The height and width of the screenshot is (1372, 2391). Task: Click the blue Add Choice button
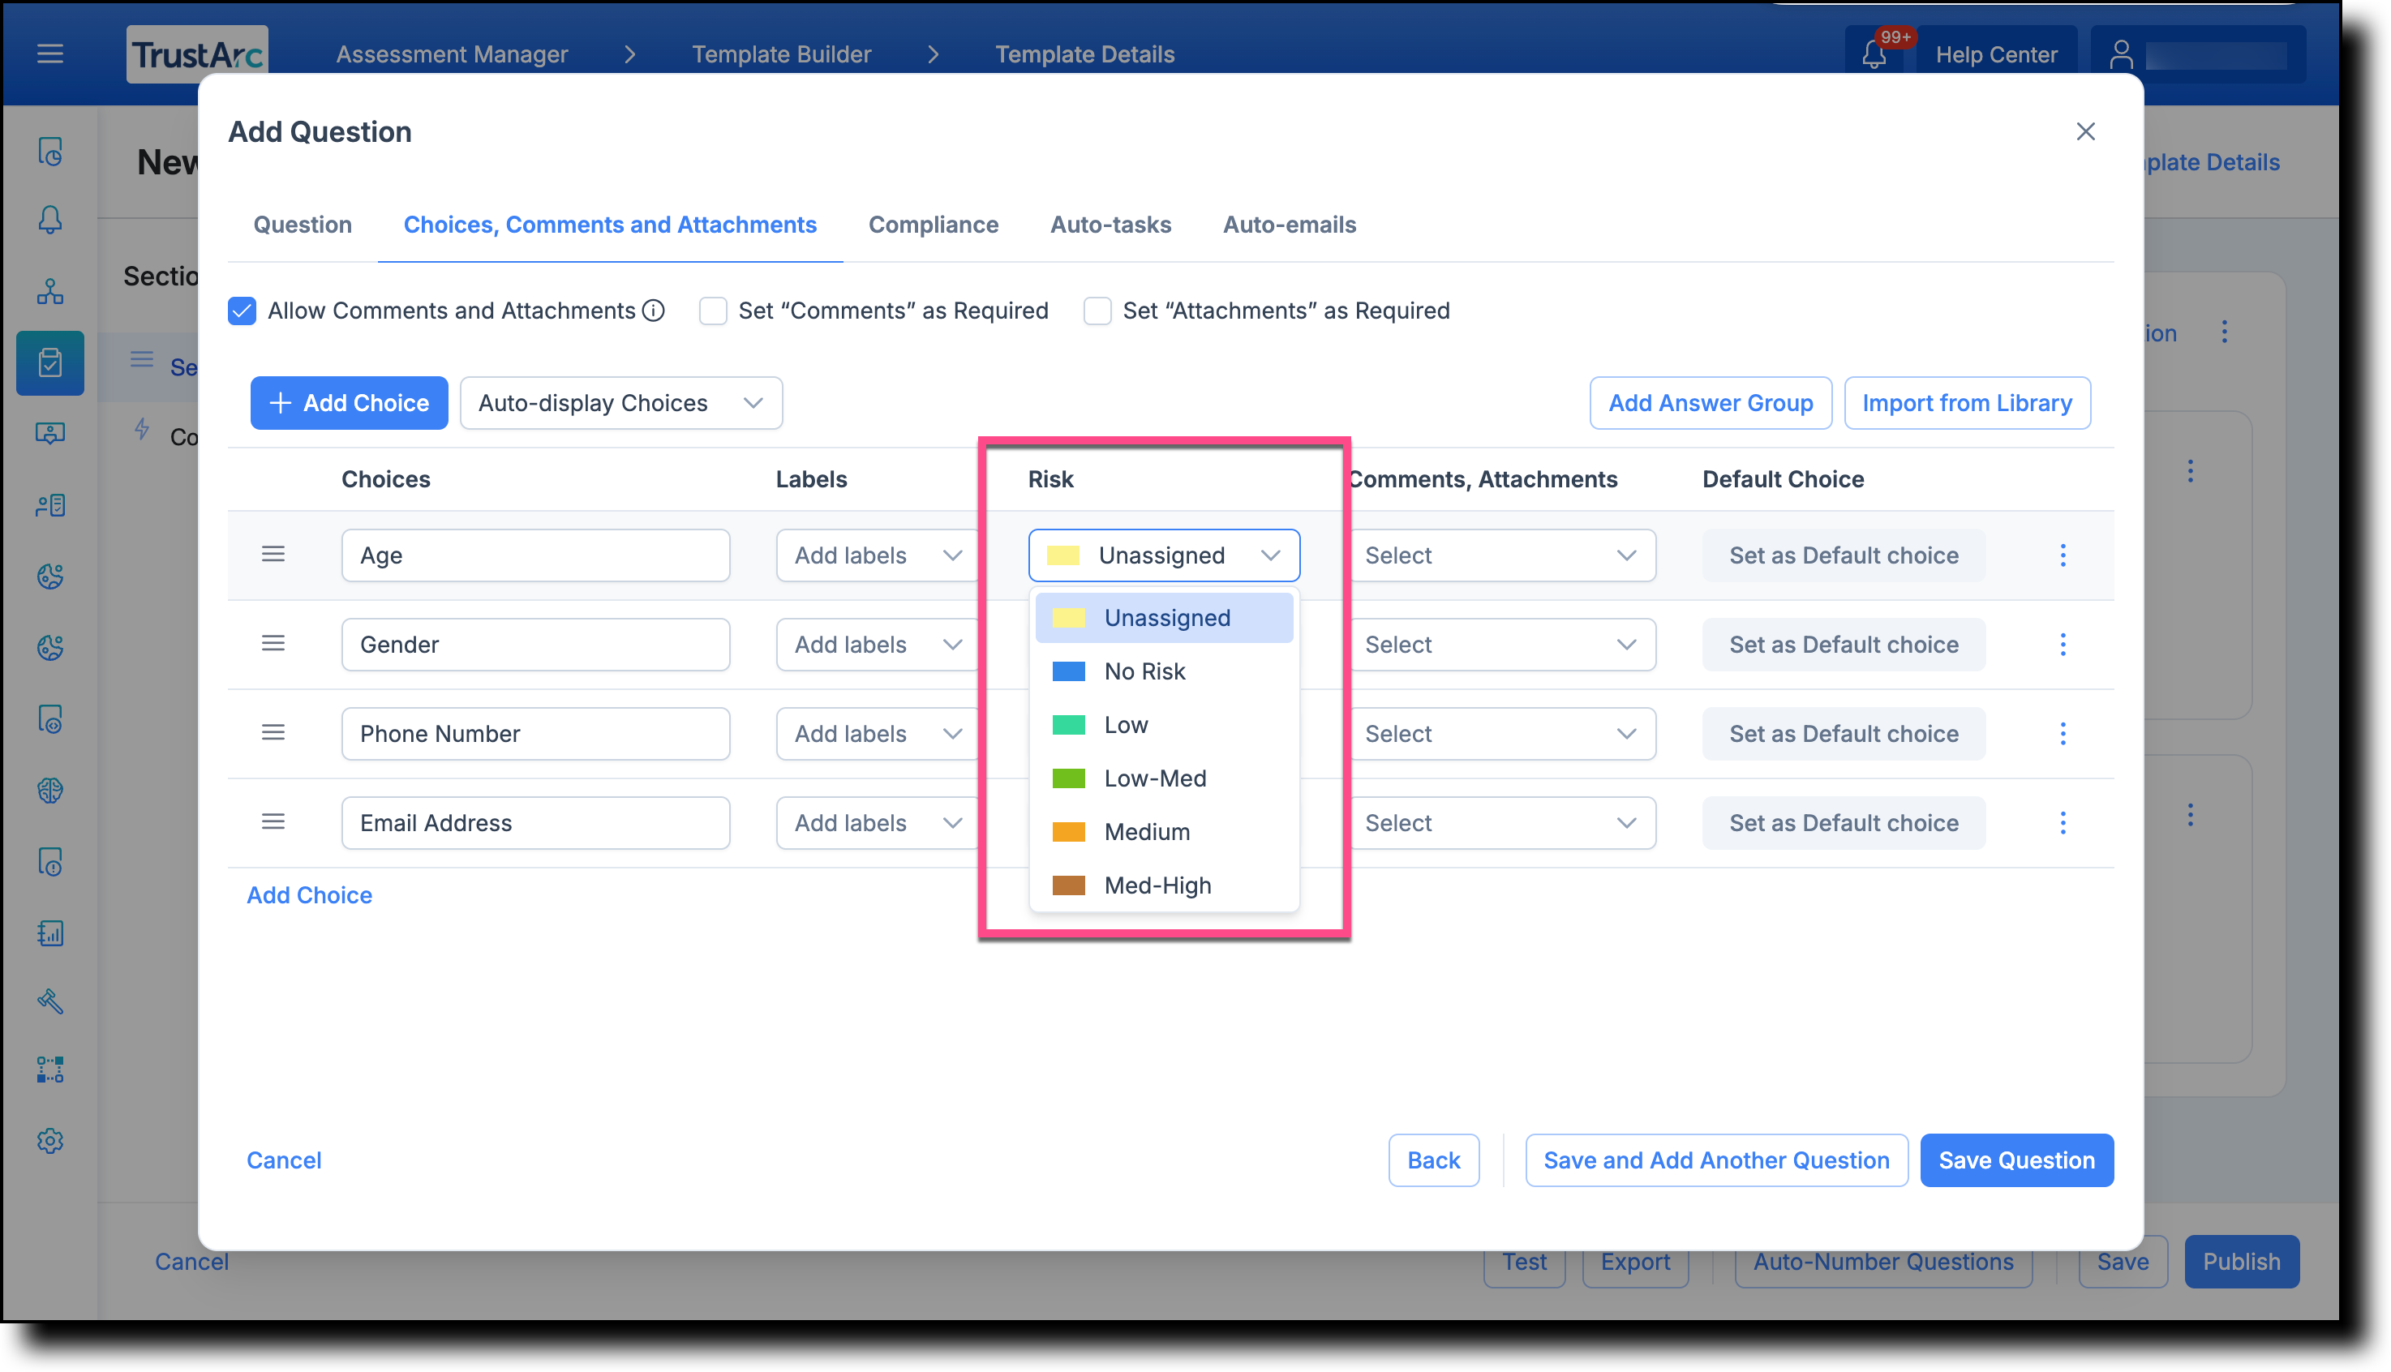point(349,403)
